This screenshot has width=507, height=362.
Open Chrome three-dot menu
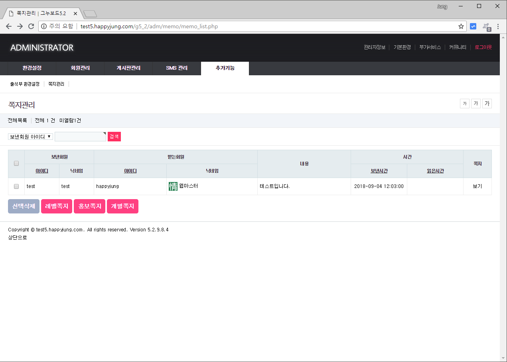498,27
